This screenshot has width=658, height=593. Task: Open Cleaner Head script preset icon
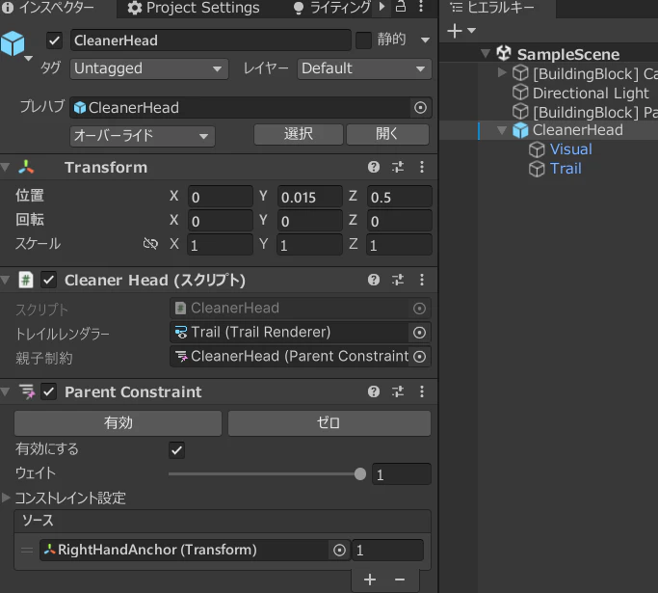(398, 280)
